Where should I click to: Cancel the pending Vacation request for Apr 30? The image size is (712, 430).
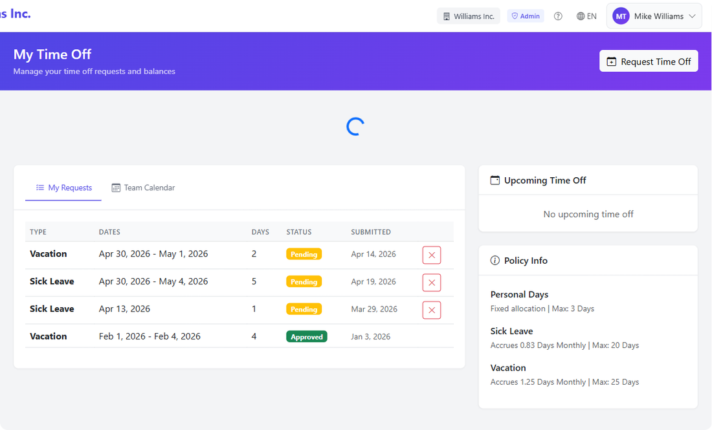pos(431,255)
